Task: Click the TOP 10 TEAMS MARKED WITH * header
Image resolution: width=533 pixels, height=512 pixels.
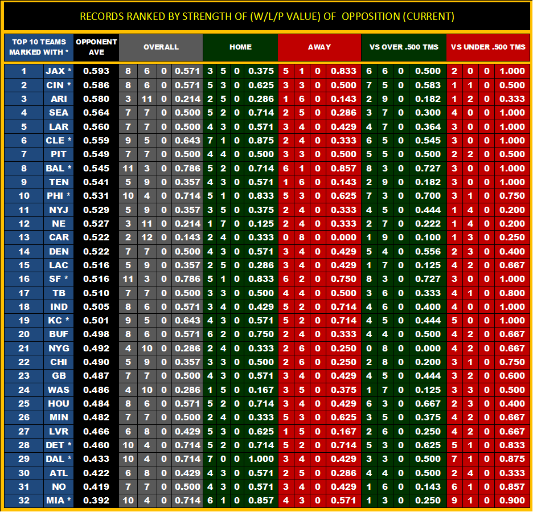Action: 38,47
